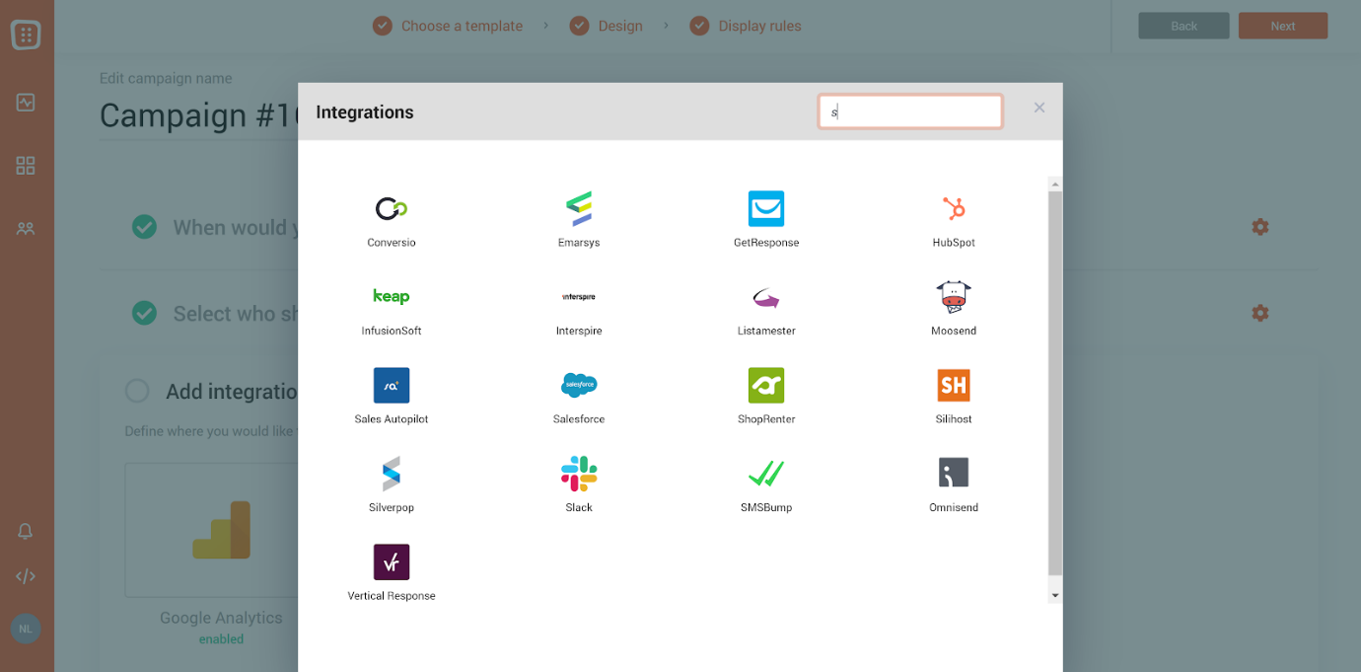Close the Integrations dialog
Viewport: 1361px width, 672px height.
pos(1039,108)
